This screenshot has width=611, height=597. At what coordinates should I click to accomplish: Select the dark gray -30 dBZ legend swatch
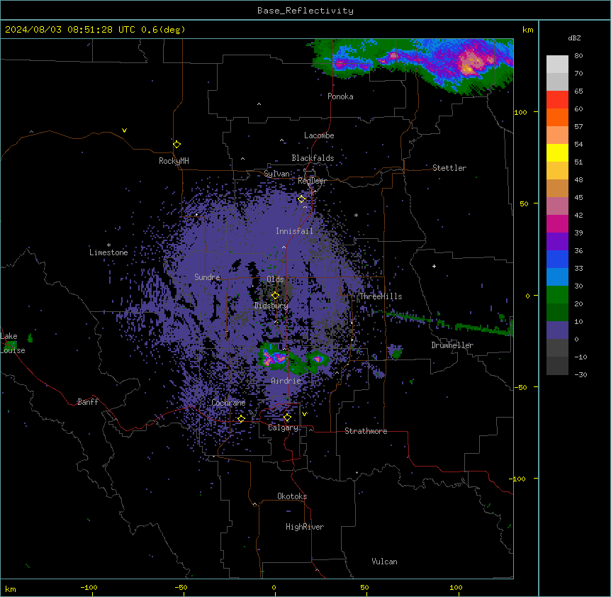click(x=557, y=366)
